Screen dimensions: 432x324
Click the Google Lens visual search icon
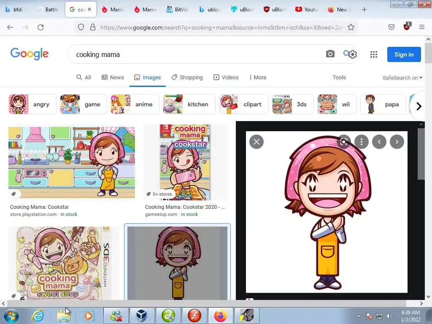point(344,142)
